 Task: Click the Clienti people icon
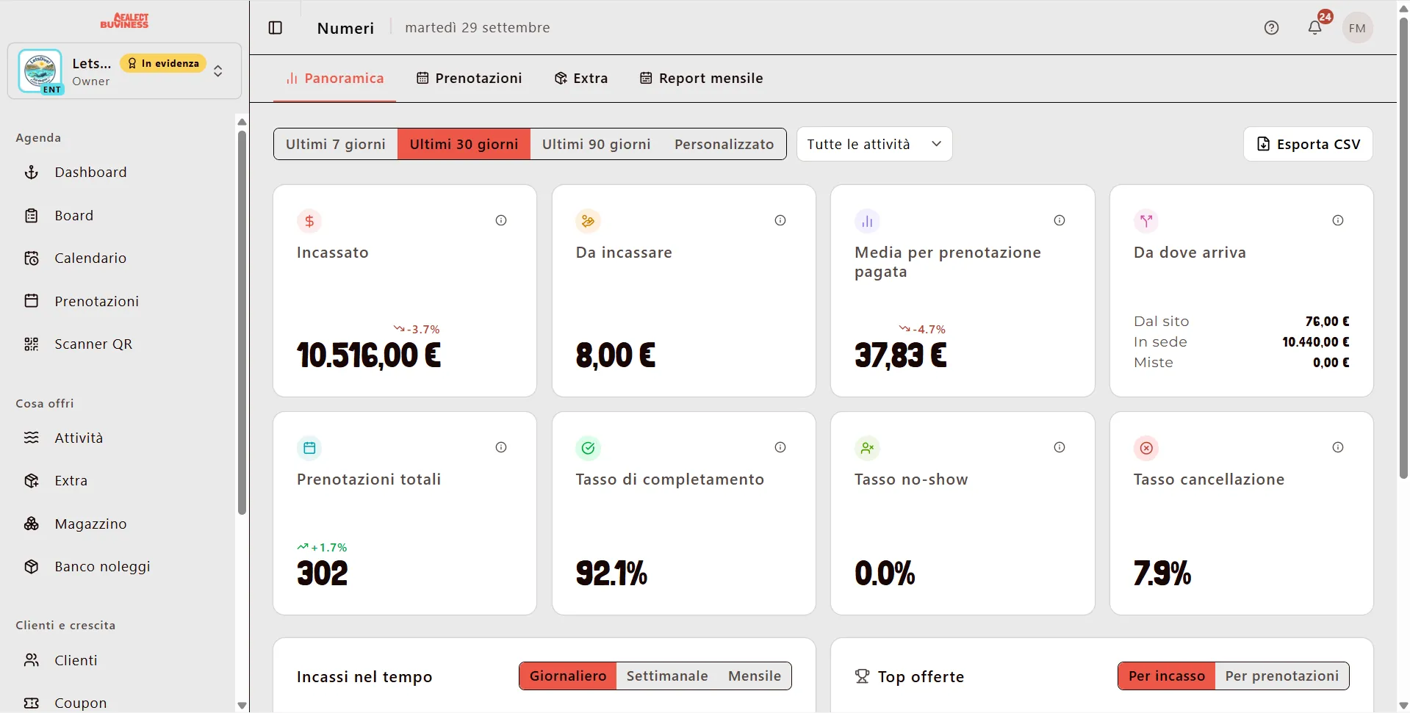tap(32, 661)
